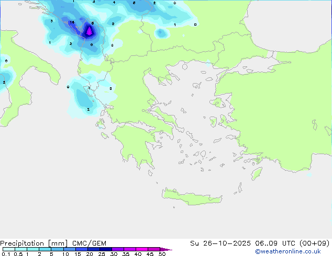Image resolution: width=332 pixels, height=256 pixels.
Task: Click the legend's above-50 arrow tip
Action: point(166,249)
